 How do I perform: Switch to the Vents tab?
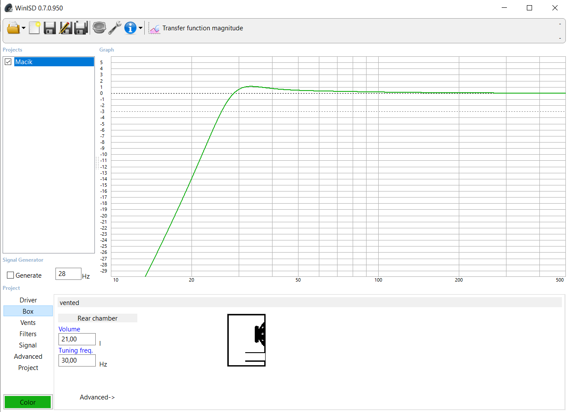pyautogui.click(x=28, y=323)
